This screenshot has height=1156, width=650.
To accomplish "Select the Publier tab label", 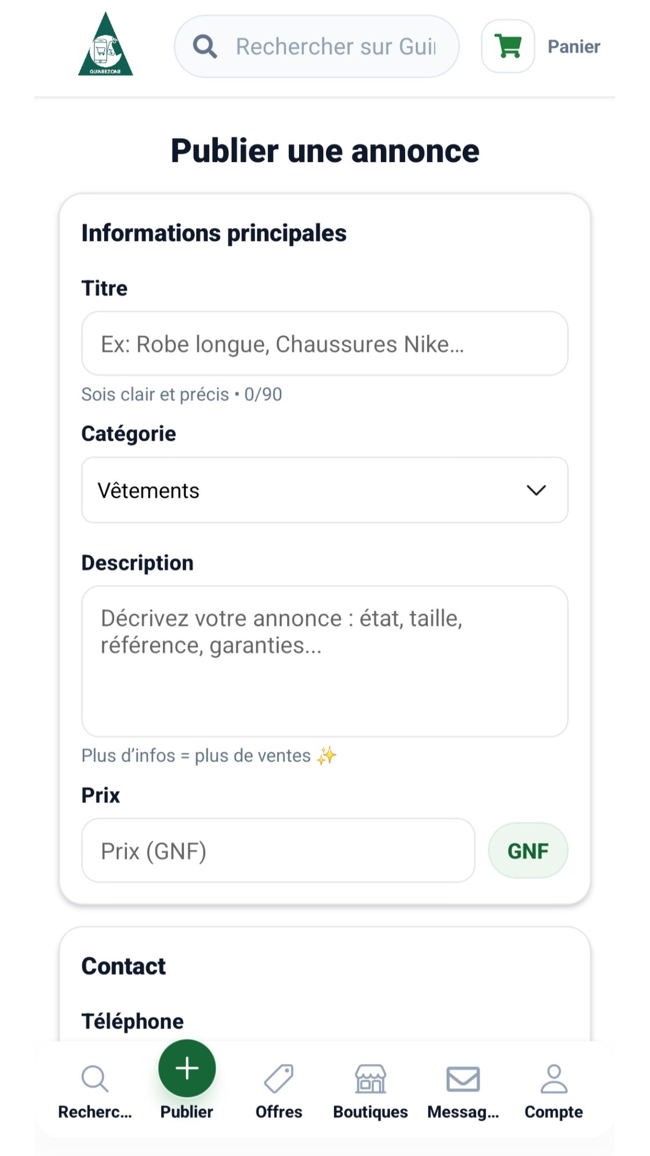I will 187,1112.
